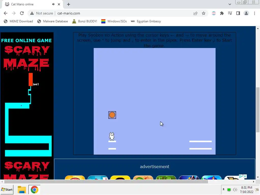Show hidden system tray icons

[223, 189]
